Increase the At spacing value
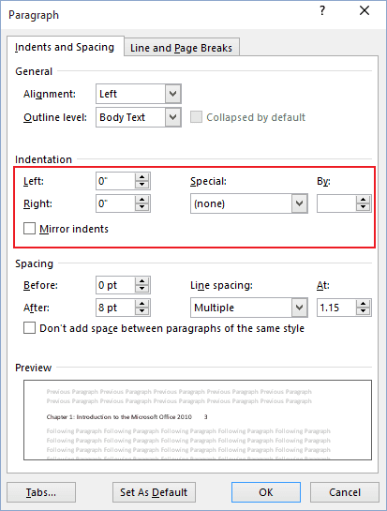 [364, 304]
